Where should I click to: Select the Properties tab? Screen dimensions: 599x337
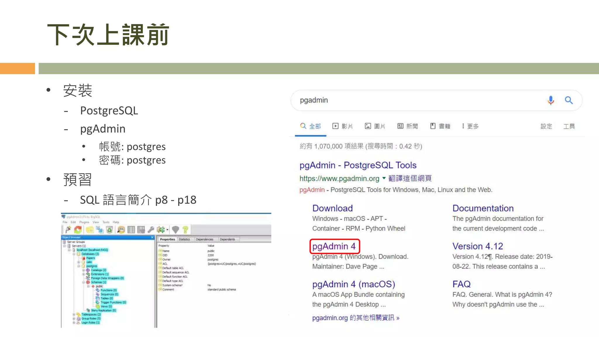pos(167,239)
